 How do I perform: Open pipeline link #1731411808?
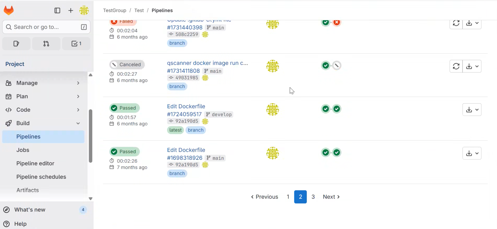pos(184,71)
